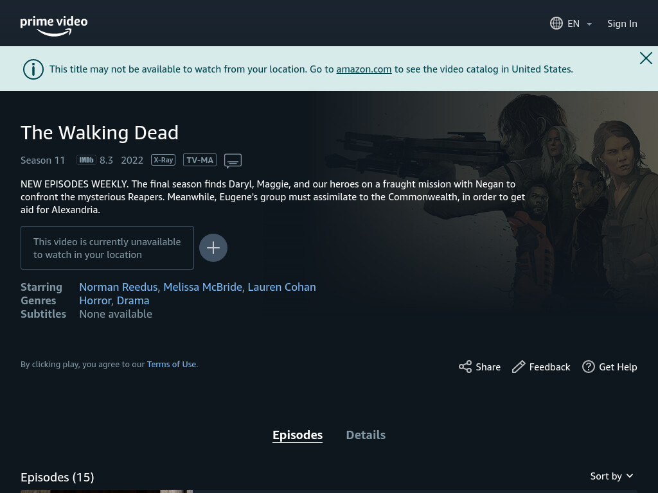Image resolution: width=658 pixels, height=493 pixels.
Task: Click the subtitles speech-bubble icon
Action: click(x=233, y=161)
